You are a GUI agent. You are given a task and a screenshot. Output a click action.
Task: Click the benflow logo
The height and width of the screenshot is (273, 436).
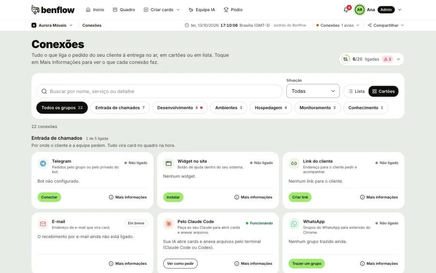(x=53, y=10)
